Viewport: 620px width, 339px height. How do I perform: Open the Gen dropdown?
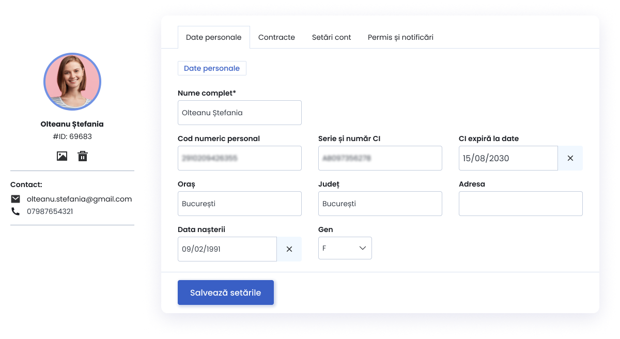click(x=345, y=248)
